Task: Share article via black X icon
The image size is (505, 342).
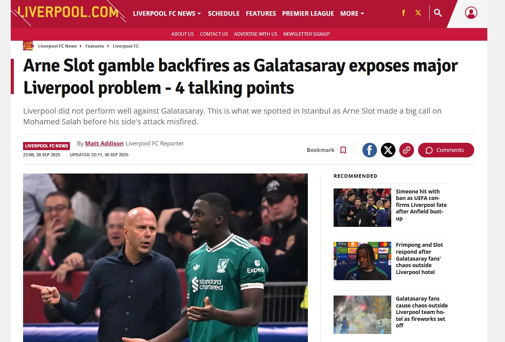Action: click(x=388, y=150)
